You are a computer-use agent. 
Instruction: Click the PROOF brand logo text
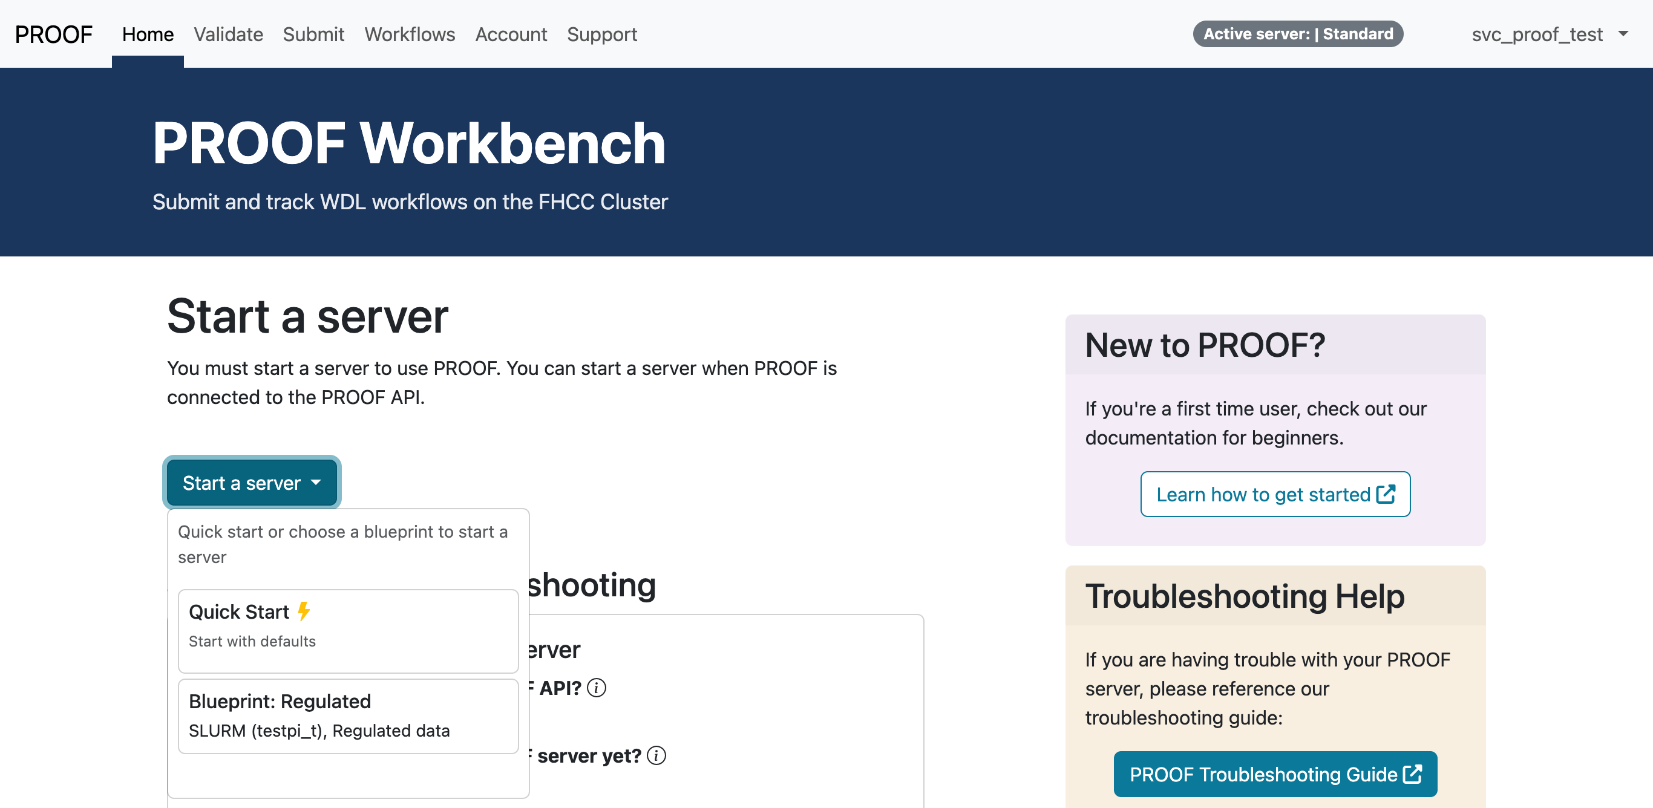53,34
